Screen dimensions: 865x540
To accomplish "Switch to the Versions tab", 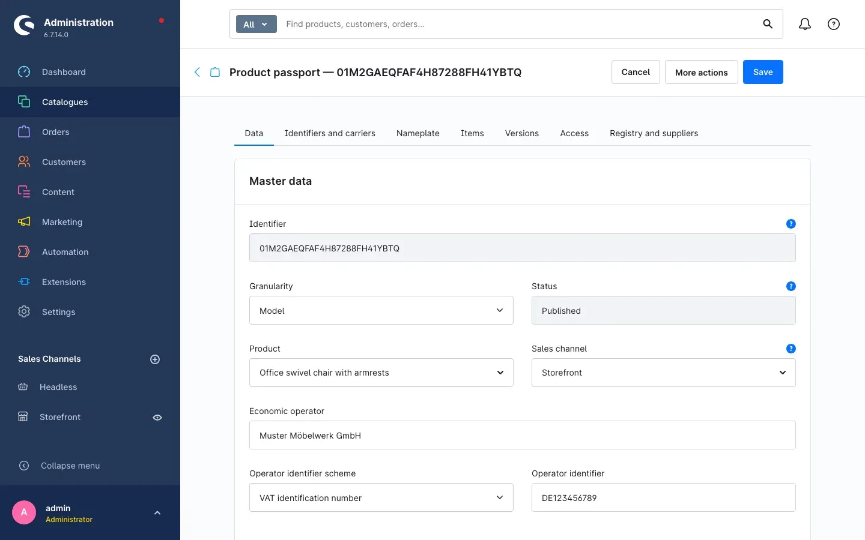I will tap(522, 133).
